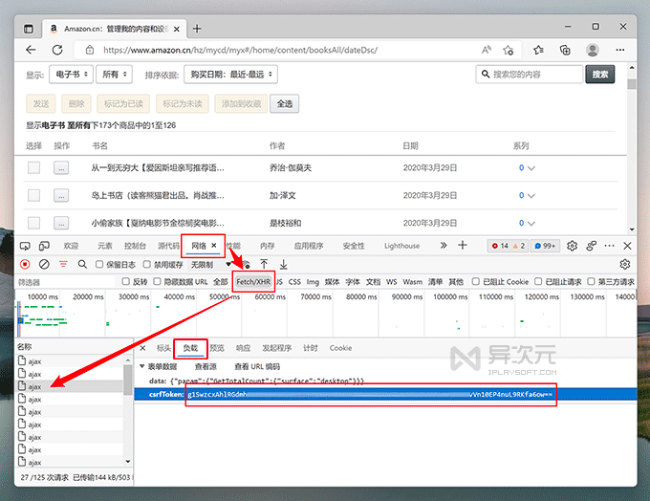Switch to the 控制台 DevTools tab

[135, 246]
